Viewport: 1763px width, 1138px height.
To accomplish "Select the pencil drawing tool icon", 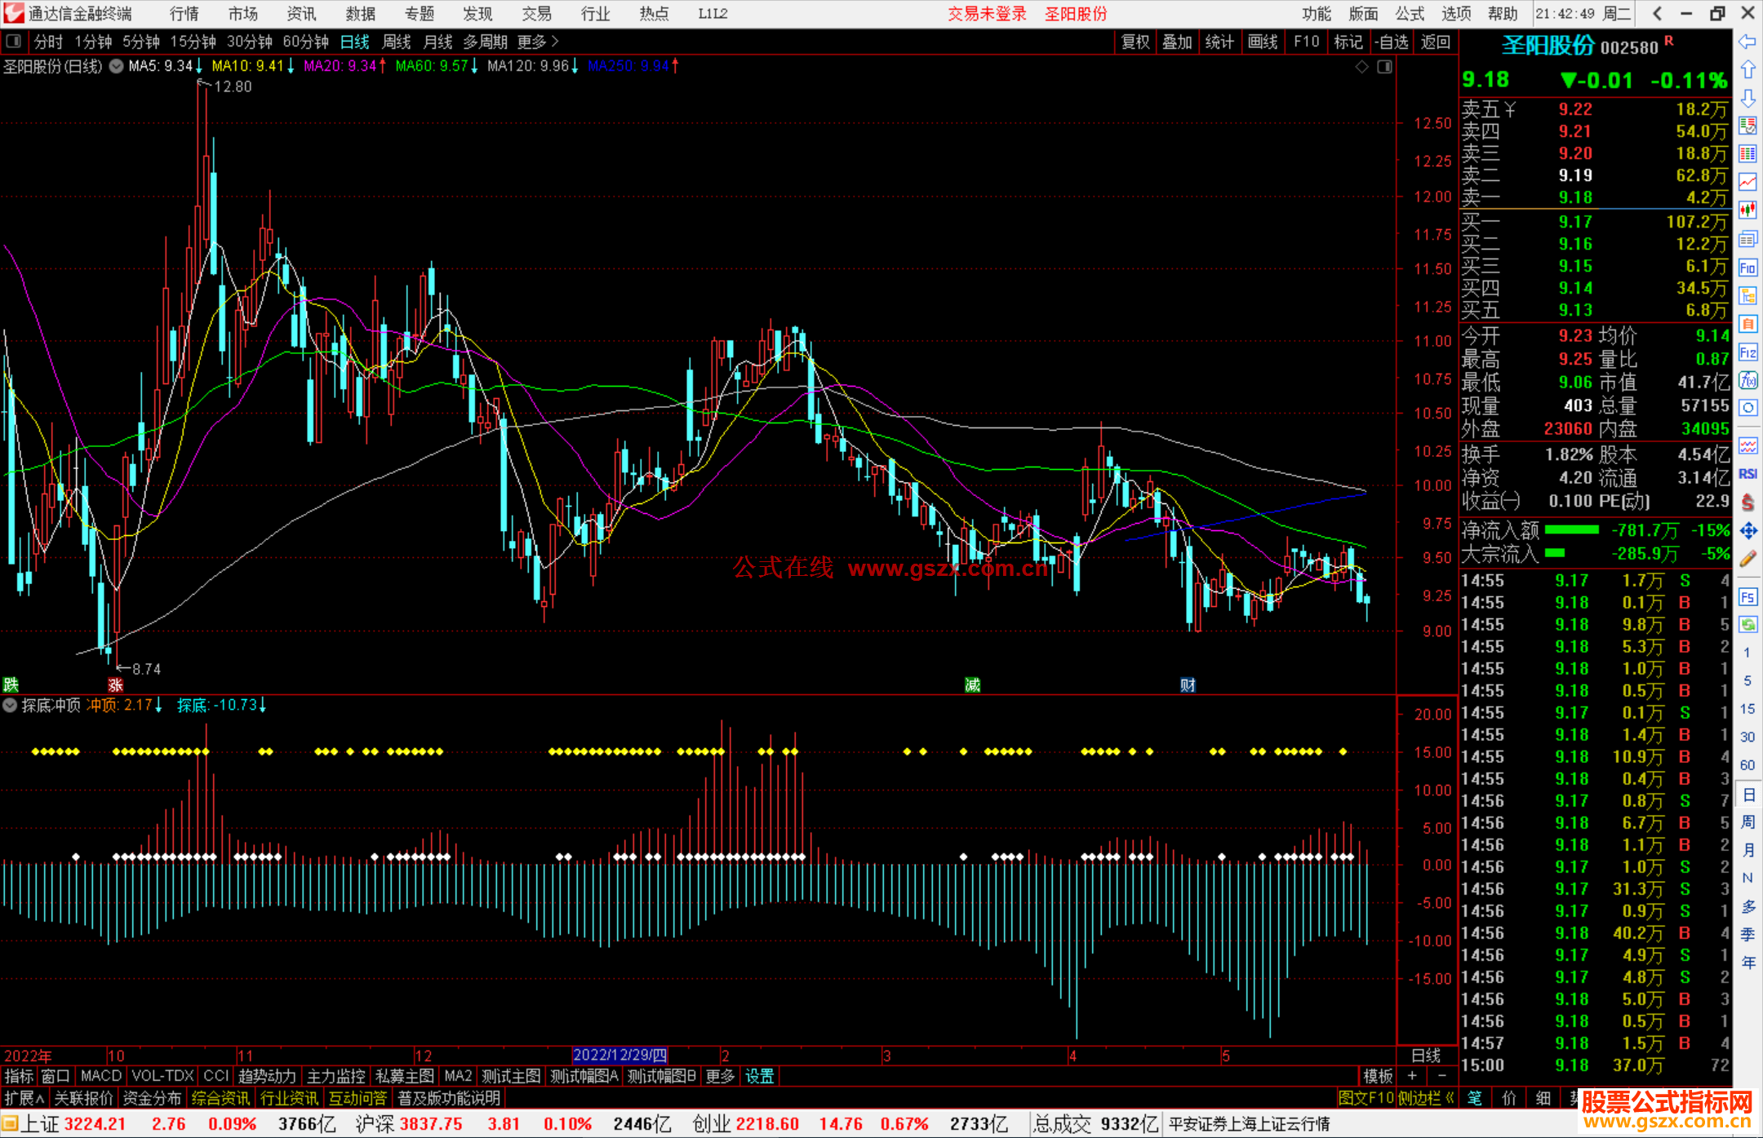I will (1747, 559).
